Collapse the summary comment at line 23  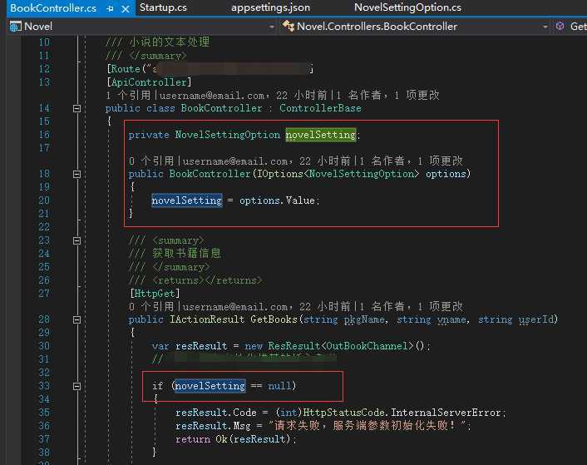76,240
